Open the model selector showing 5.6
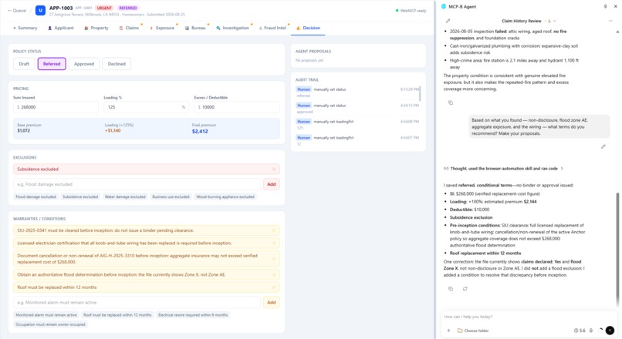This screenshot has height=339, width=622. click(x=580, y=331)
